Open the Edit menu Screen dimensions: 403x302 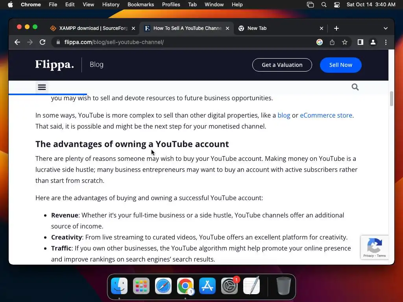(70, 5)
